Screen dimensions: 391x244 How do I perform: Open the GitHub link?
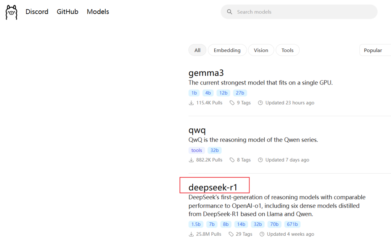pos(67,12)
